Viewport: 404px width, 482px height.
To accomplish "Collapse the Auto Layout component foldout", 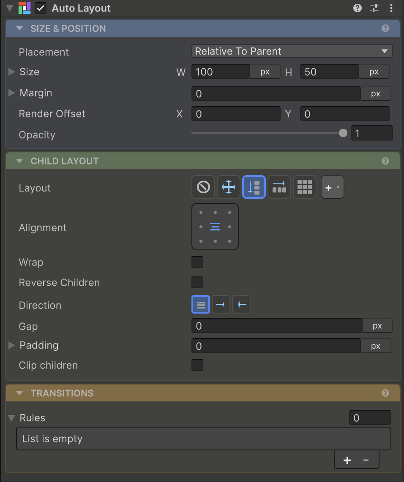I will coord(10,8).
